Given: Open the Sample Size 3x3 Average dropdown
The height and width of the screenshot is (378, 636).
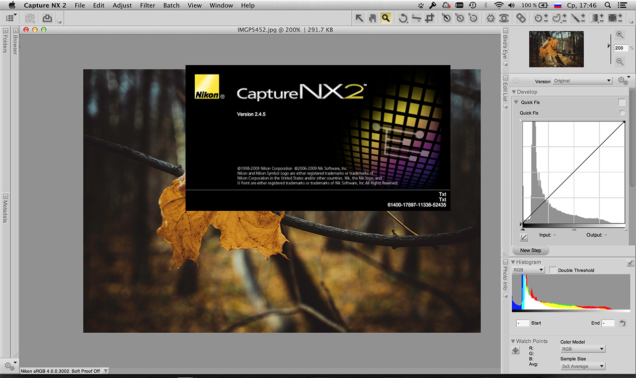Looking at the screenshot, I should [x=582, y=367].
